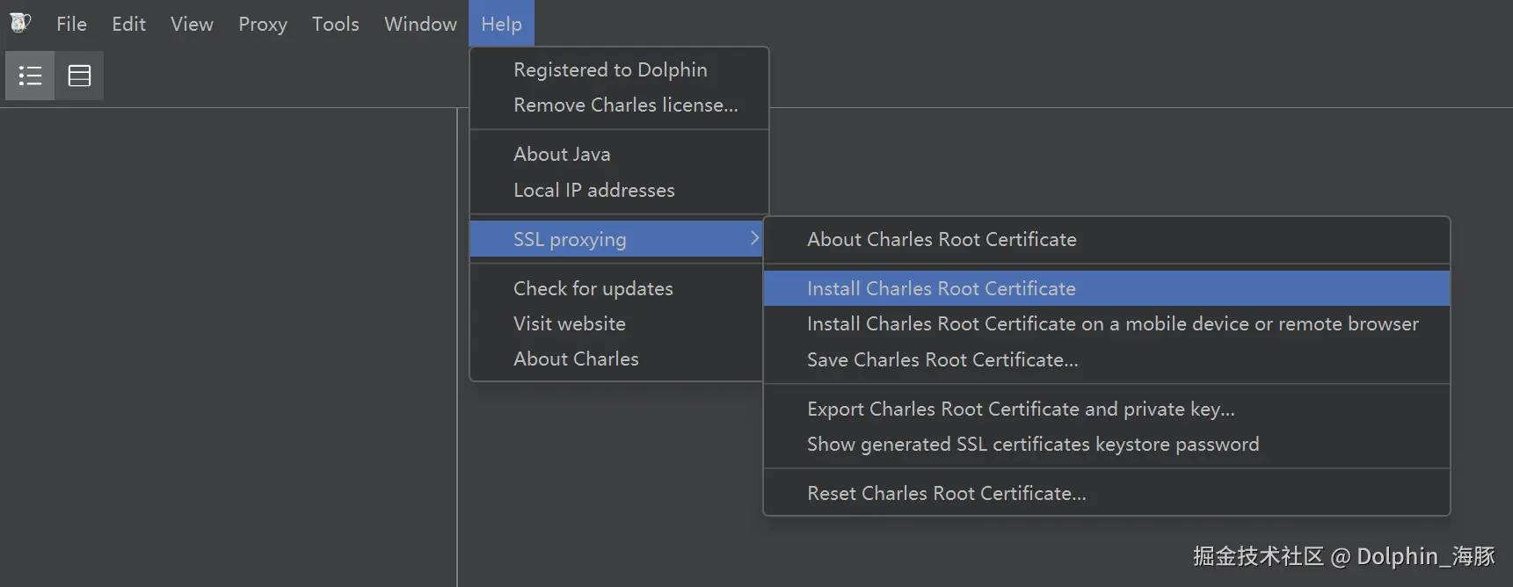Choose Remove Charles license...
Viewport: 1513px width, 587px height.
pos(619,105)
